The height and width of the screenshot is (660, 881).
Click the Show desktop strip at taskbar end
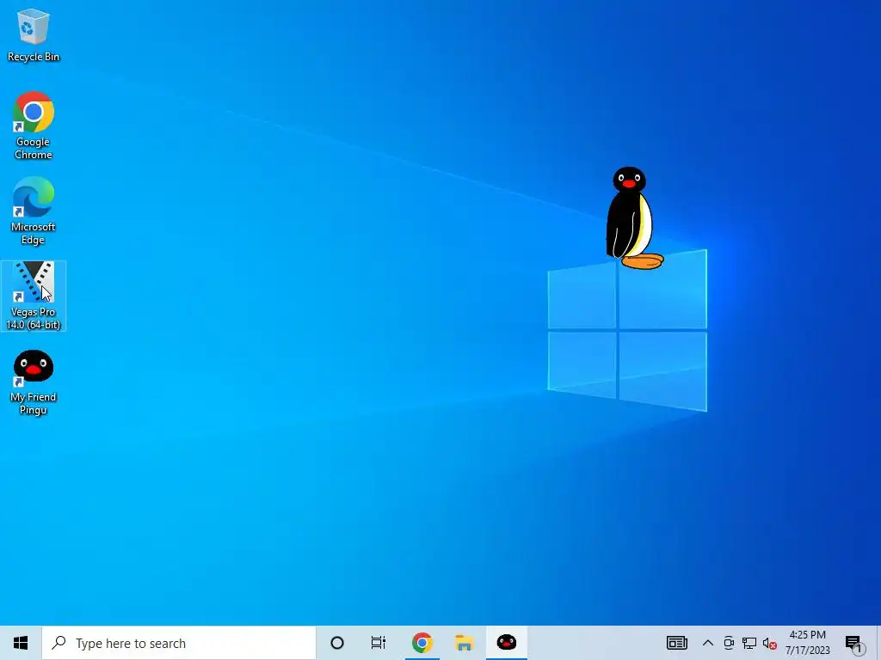878,643
